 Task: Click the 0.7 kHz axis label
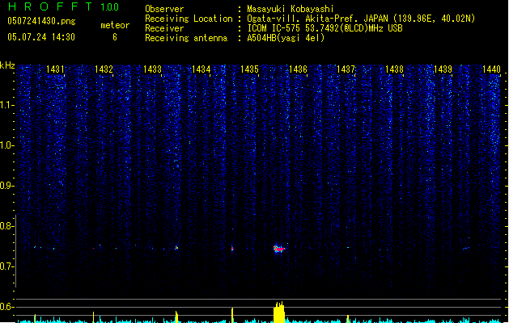[x=6, y=266]
